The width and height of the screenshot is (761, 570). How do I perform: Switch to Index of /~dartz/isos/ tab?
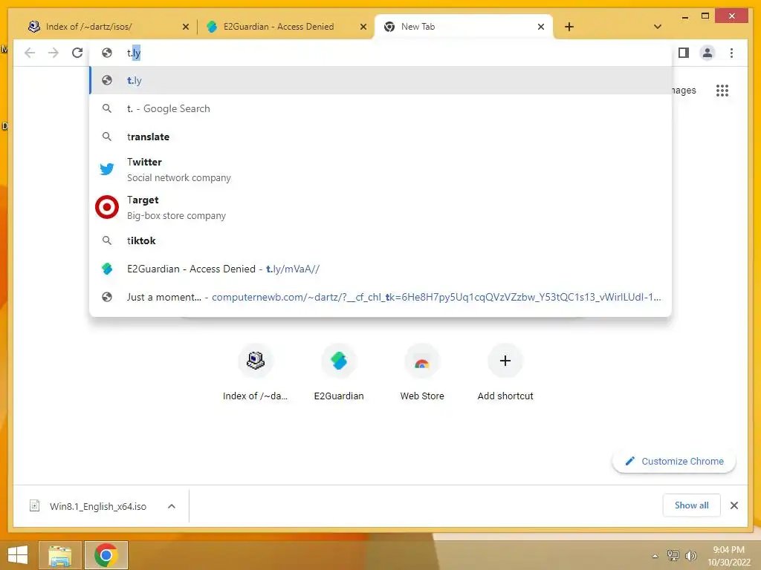pyautogui.click(x=108, y=27)
